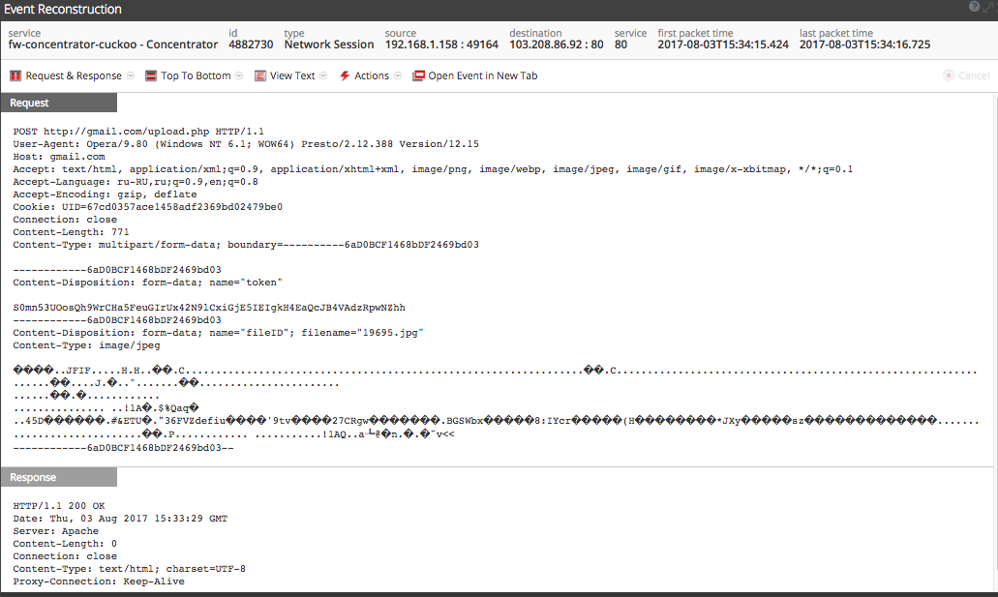
Task: Select the Response section header
Action: coord(58,477)
